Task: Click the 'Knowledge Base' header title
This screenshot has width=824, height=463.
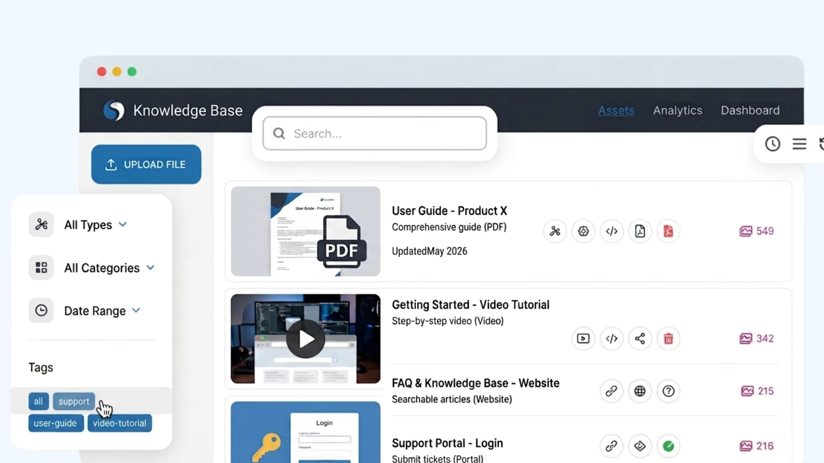Action: [188, 111]
